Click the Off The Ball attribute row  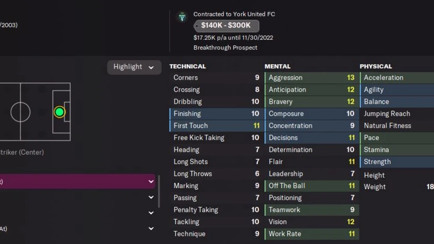point(311,186)
